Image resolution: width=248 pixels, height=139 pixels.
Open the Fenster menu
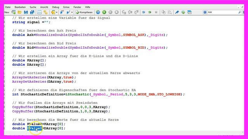(77, 7)
